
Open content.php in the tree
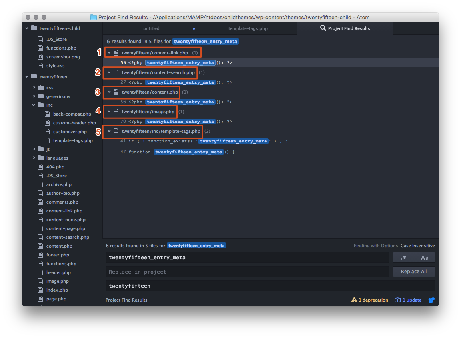tap(59, 246)
